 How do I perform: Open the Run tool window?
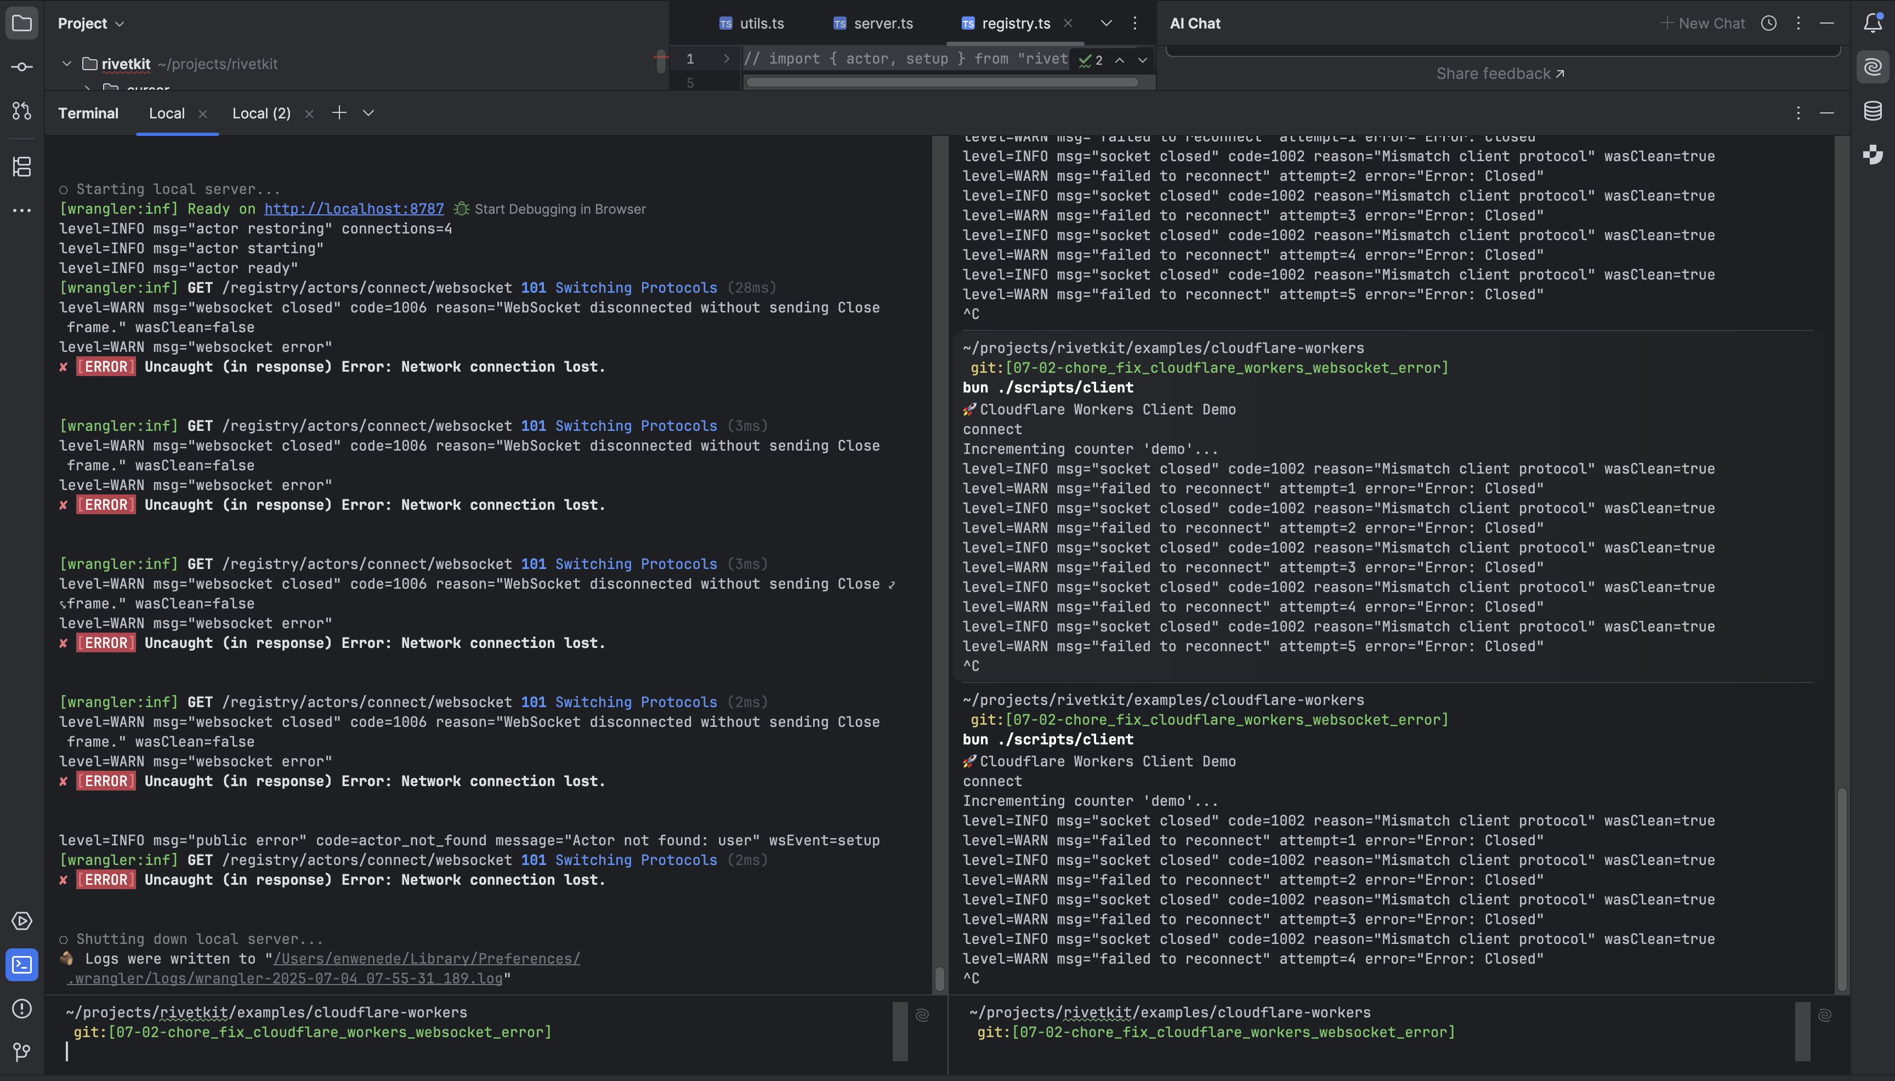point(21,920)
